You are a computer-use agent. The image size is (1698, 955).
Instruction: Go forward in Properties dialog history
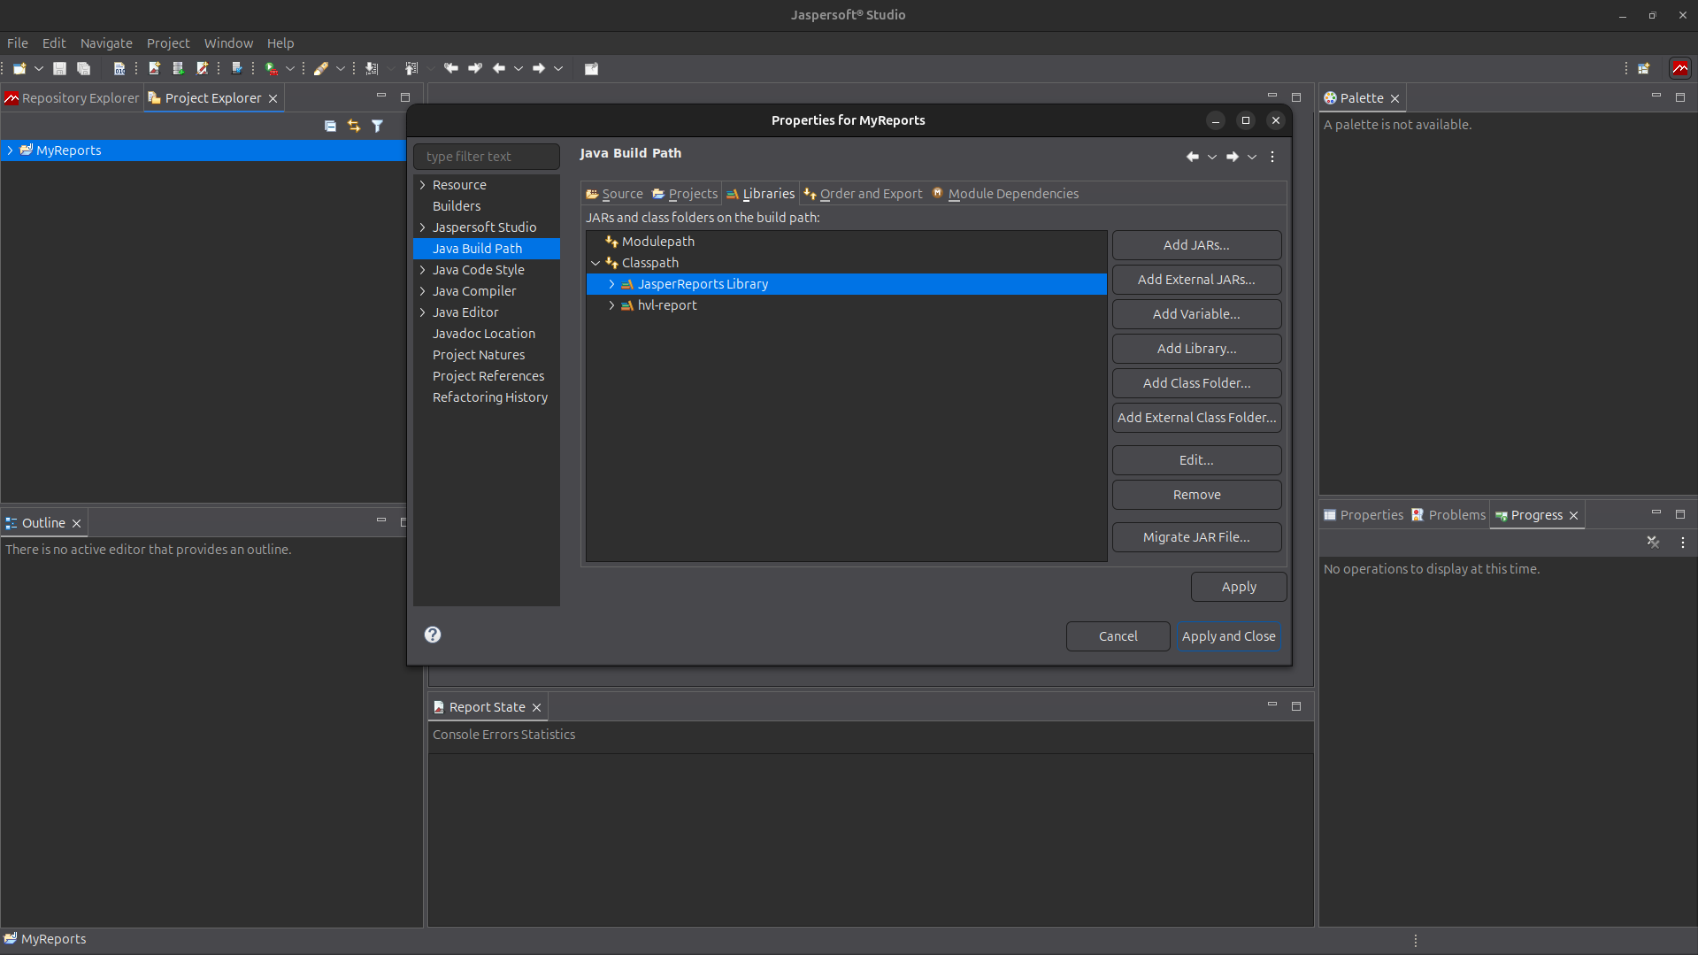(1233, 157)
